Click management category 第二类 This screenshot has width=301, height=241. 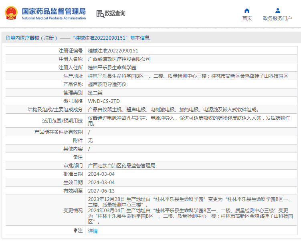95,93
